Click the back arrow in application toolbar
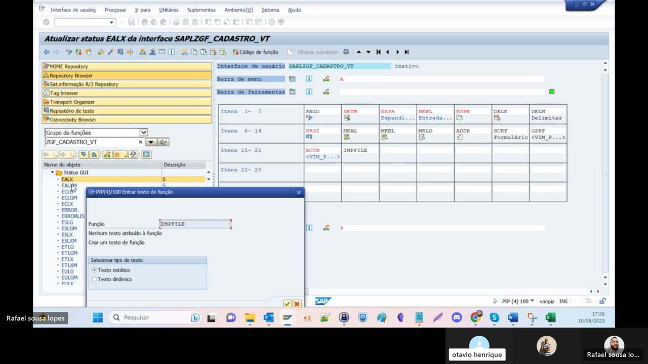The image size is (648, 364). (x=47, y=52)
